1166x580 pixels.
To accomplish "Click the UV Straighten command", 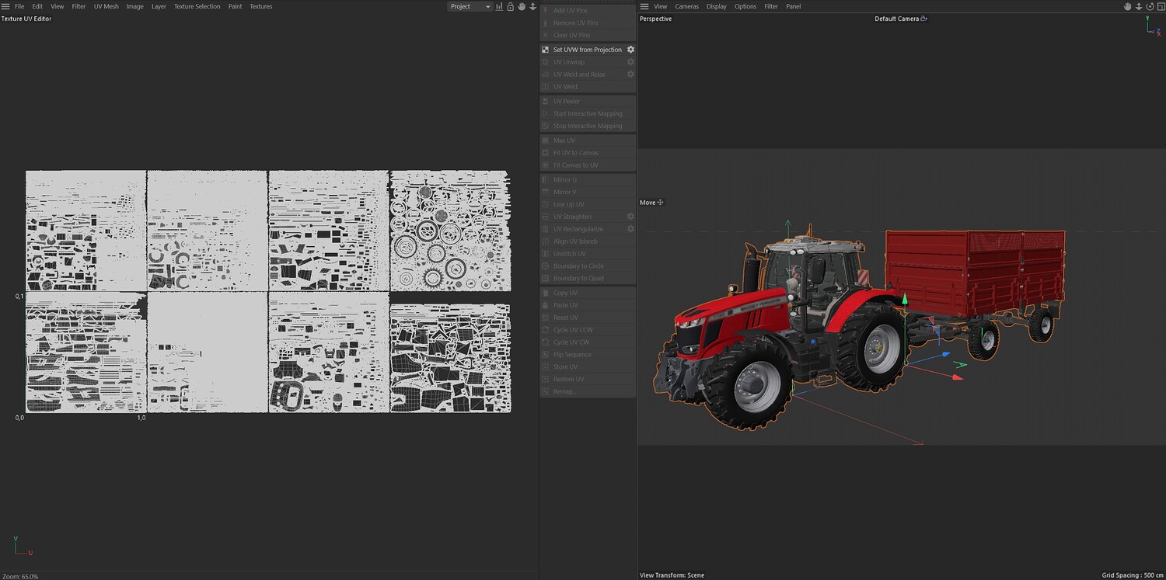I will 588,217.
